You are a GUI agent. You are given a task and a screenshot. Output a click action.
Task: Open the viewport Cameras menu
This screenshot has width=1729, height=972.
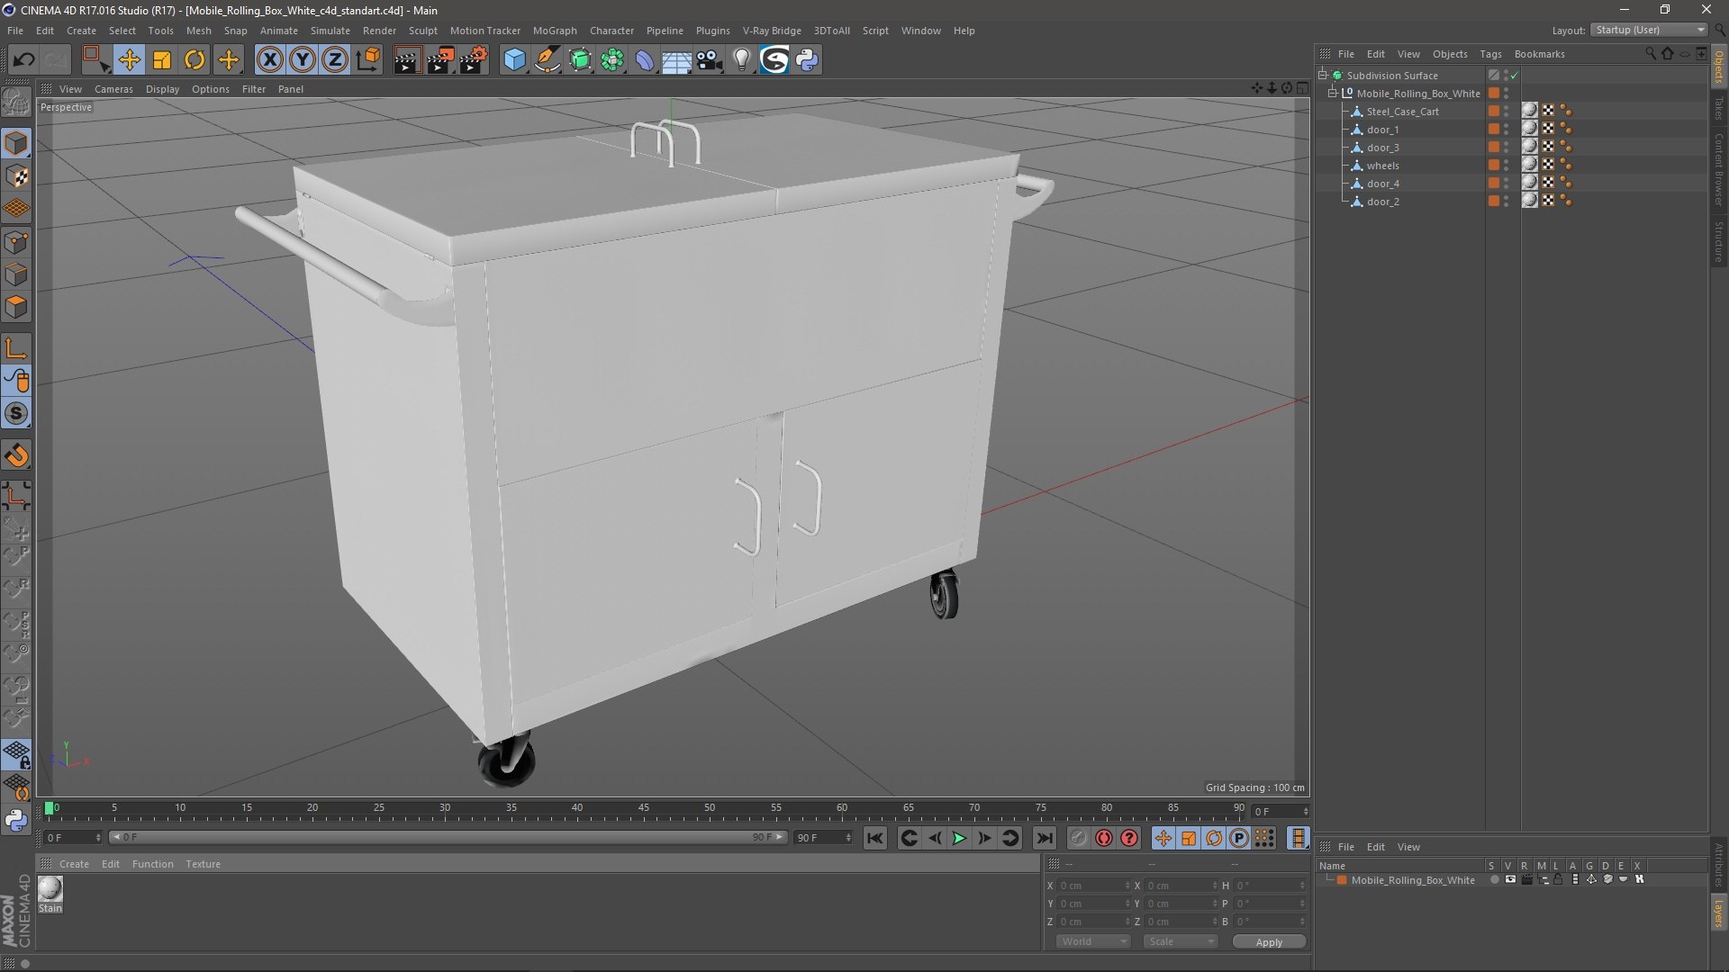(x=113, y=89)
